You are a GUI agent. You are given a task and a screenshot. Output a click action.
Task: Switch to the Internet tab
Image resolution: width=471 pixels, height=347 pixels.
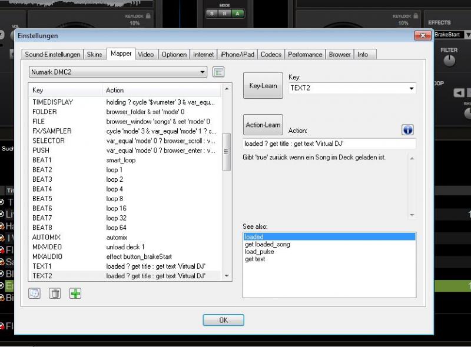pos(203,54)
